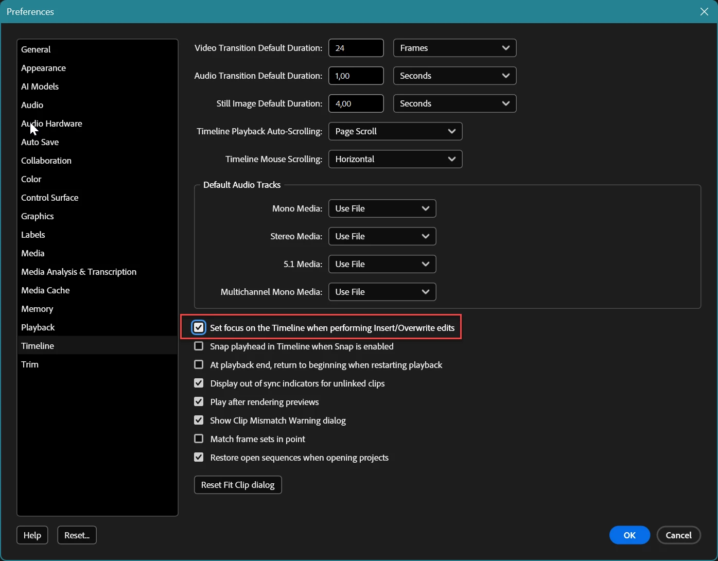
Task: Select Timeline category in sidebar
Action: pos(97,346)
